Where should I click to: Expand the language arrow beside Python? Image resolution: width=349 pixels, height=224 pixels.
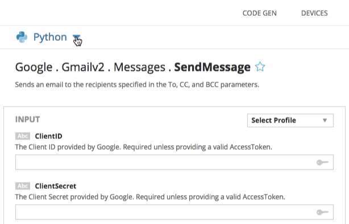click(x=76, y=37)
